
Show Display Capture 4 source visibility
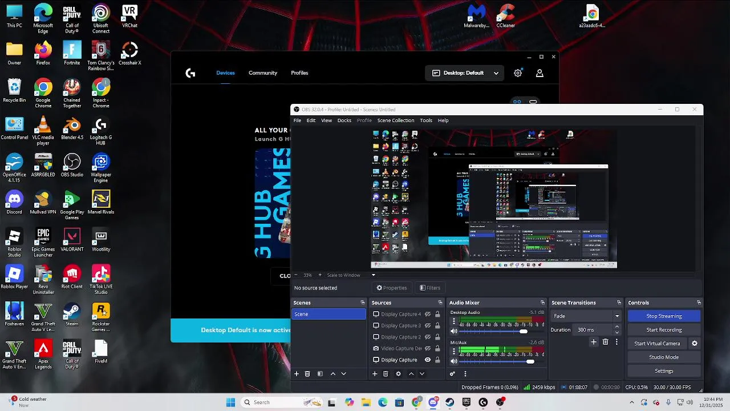pos(427,315)
